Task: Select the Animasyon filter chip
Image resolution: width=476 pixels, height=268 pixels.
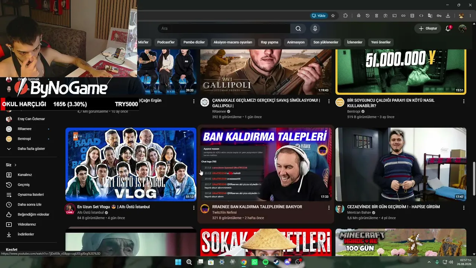Action: tap(296, 42)
